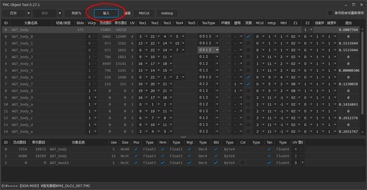Select the WGT_body_4 row name
The image size is (367, 190).
coord(22,64)
